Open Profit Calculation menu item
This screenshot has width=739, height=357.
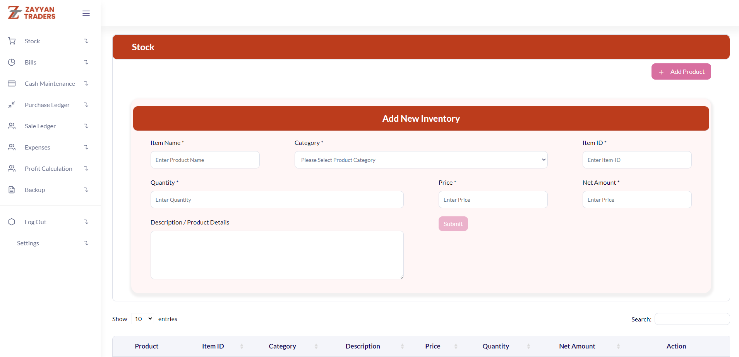click(48, 168)
